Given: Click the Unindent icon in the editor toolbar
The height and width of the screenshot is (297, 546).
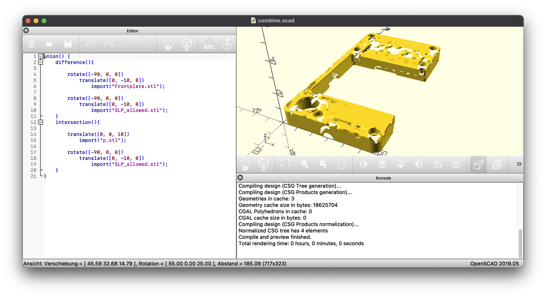Looking at the screenshot, I should pos(127,44).
